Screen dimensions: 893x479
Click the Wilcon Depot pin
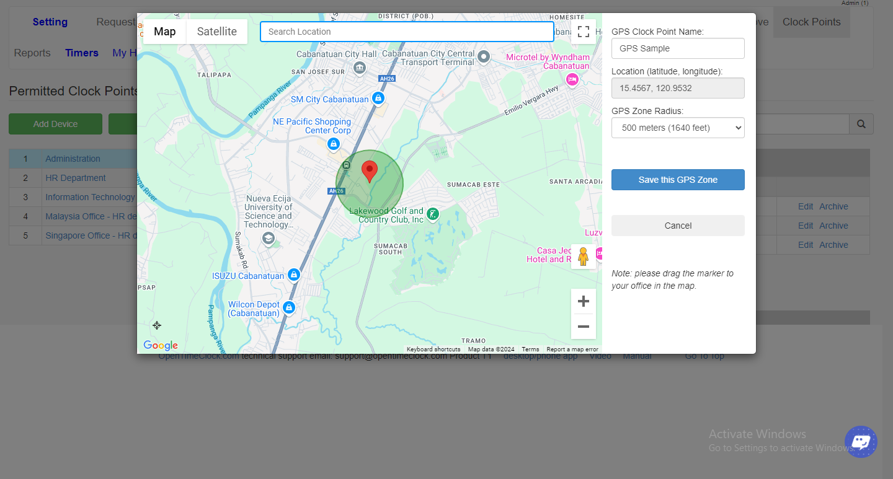click(x=289, y=307)
